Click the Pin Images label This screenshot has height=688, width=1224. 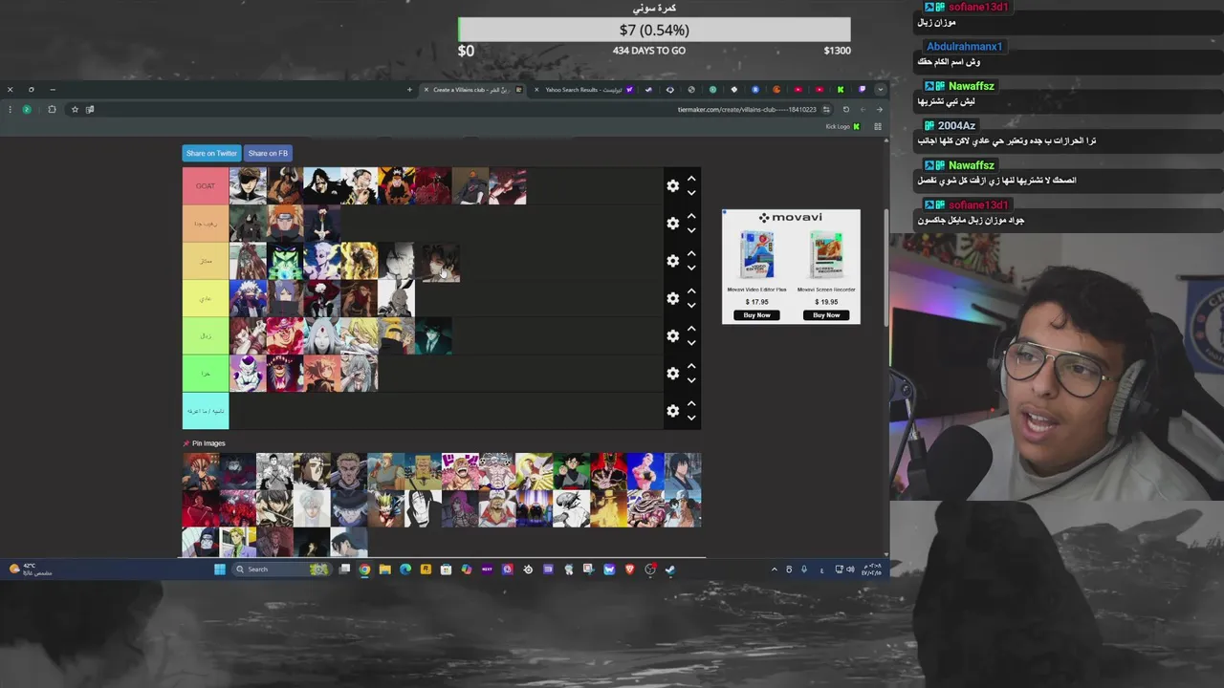pyautogui.click(x=208, y=443)
